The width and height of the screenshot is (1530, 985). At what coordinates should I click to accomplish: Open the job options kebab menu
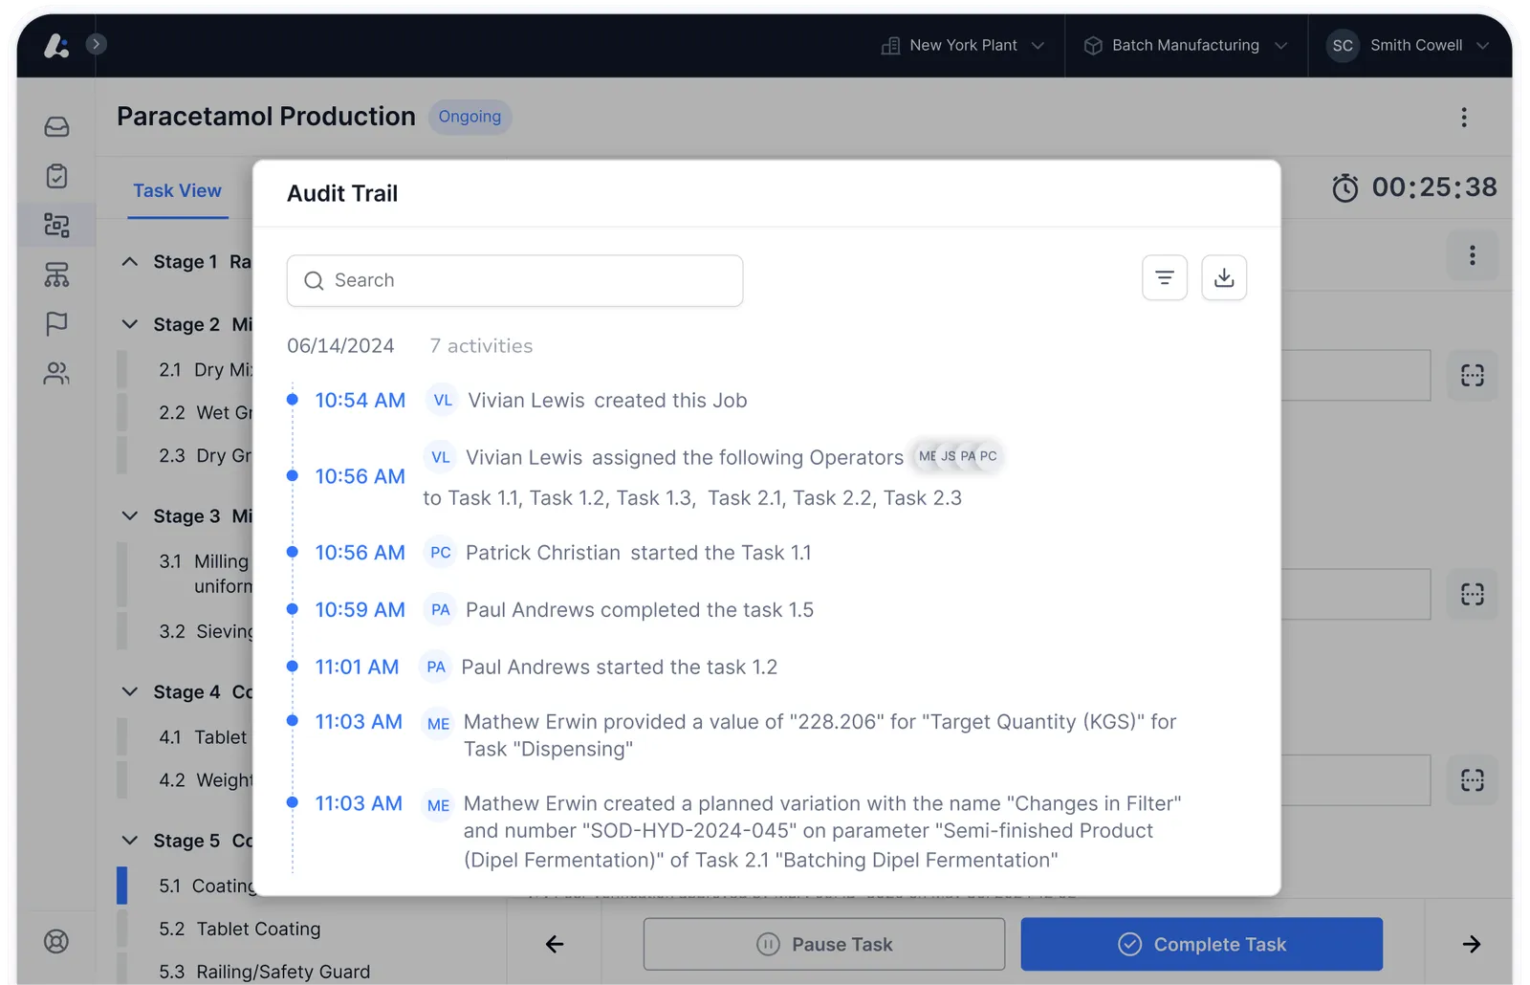click(x=1463, y=117)
